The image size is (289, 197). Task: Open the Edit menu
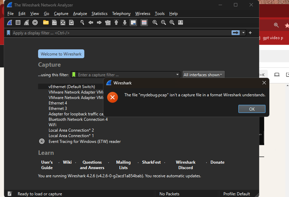point(22,14)
